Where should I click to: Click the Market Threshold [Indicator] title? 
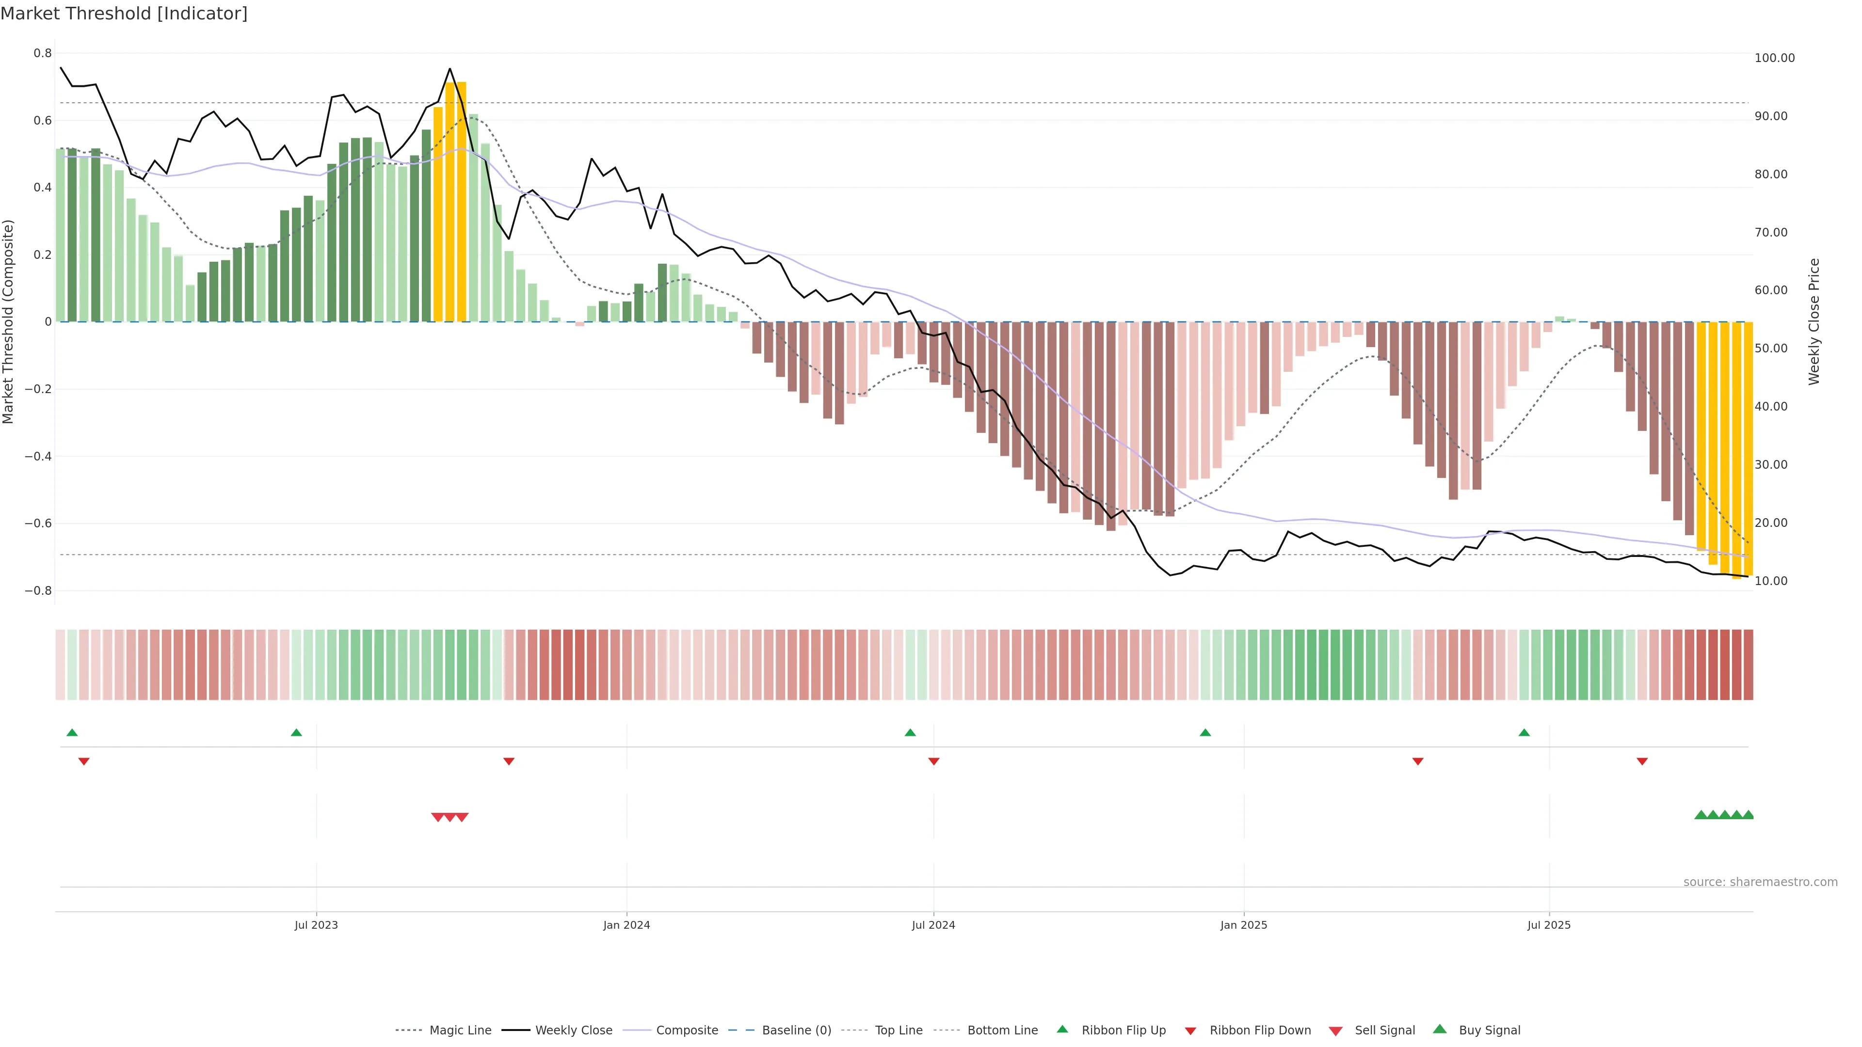124,14
